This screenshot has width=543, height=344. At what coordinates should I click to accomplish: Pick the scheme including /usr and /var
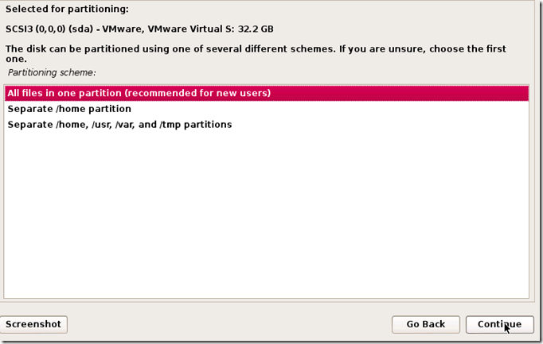pyautogui.click(x=119, y=125)
